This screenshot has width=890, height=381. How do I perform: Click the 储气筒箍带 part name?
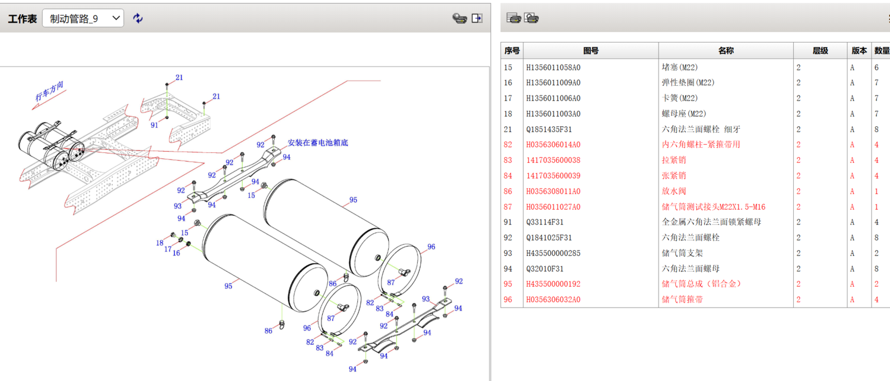(x=682, y=299)
